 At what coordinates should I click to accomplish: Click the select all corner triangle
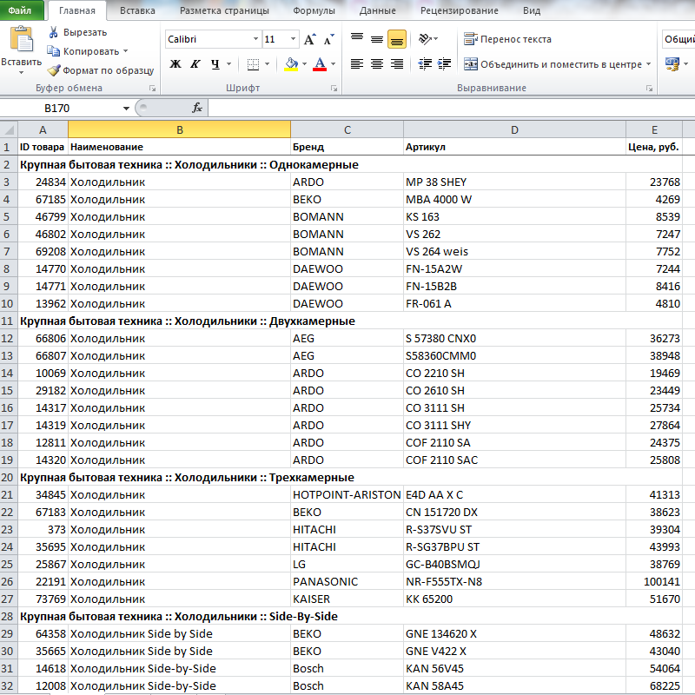coord(9,129)
